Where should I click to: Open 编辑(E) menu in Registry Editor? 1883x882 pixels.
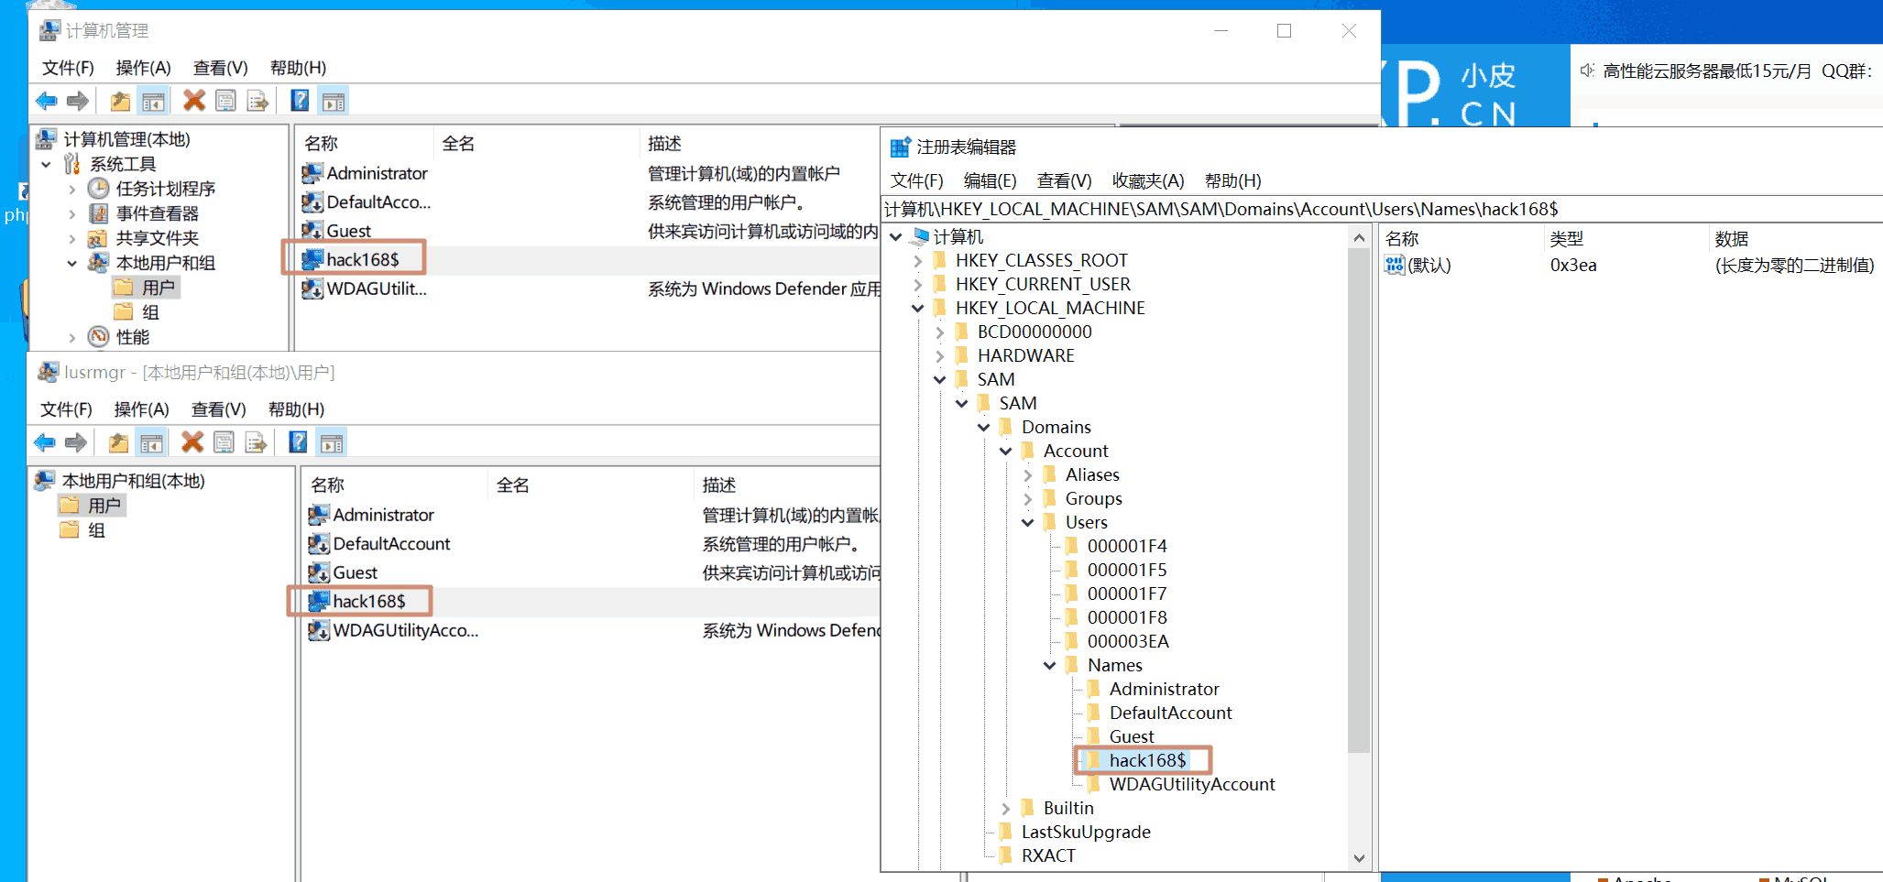click(x=990, y=180)
